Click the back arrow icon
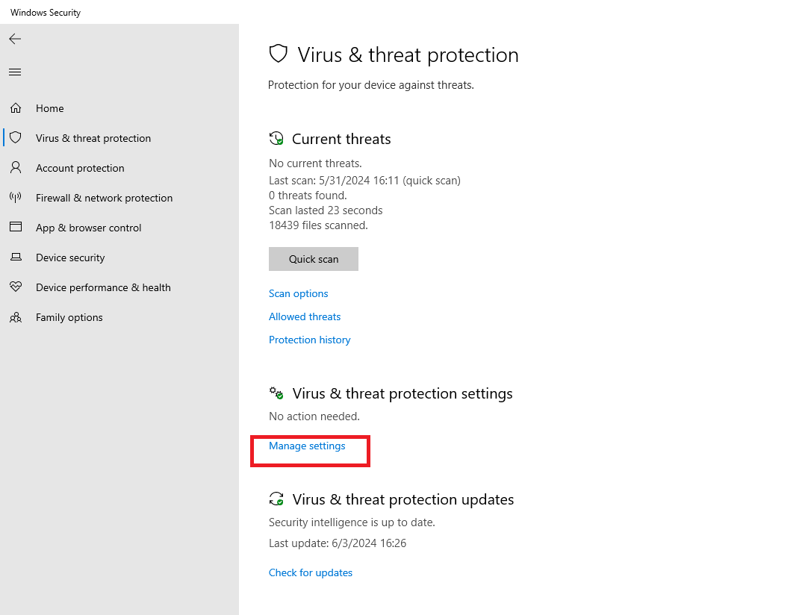 [x=15, y=39]
